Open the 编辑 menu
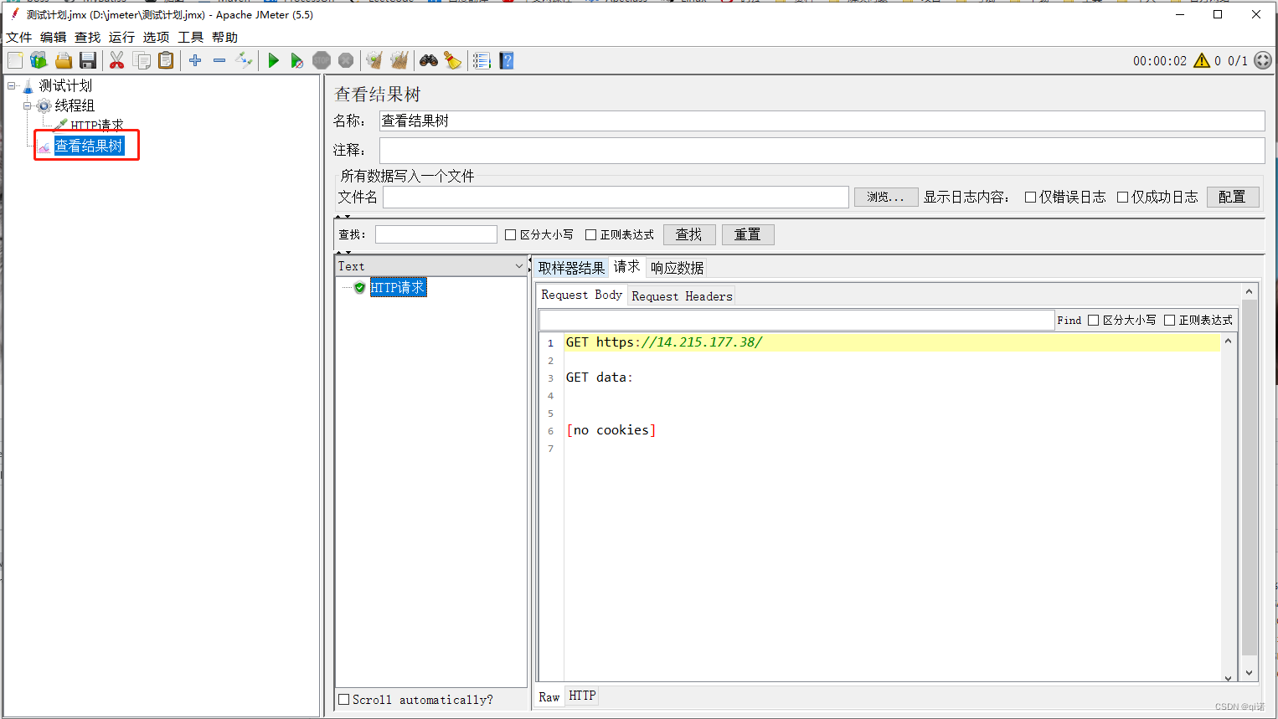This screenshot has width=1278, height=719. [53, 37]
